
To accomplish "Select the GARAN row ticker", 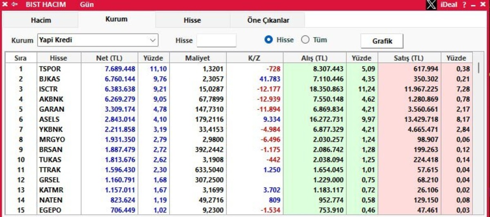I will pos(51,109).
